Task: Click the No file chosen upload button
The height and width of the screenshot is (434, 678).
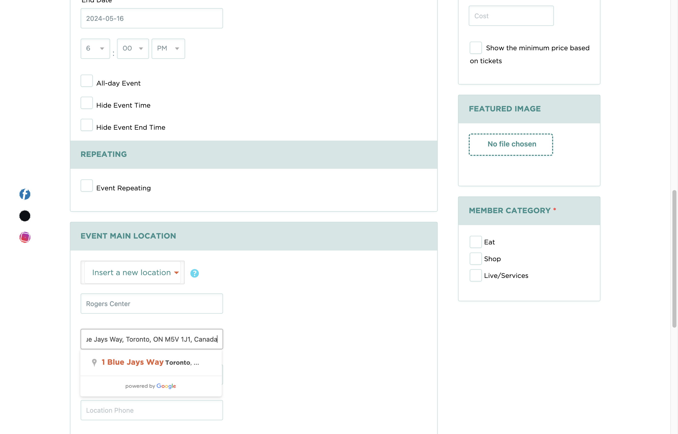Action: 511,145
